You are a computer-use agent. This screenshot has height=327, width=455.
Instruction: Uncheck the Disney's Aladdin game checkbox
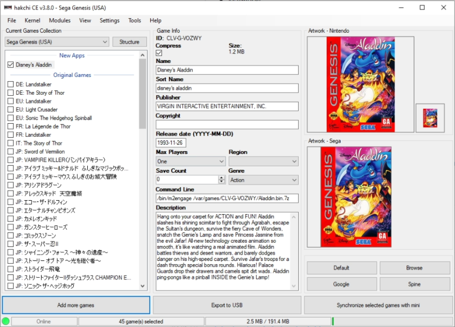[x=11, y=65]
